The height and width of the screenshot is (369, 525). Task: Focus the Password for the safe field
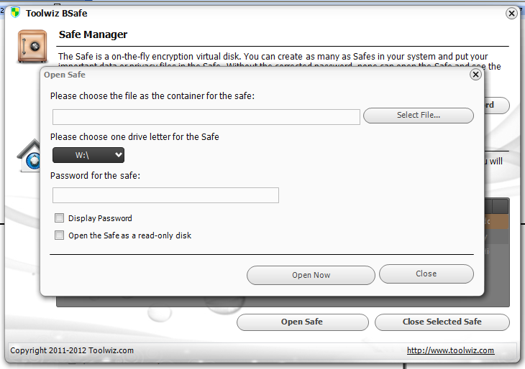point(165,195)
